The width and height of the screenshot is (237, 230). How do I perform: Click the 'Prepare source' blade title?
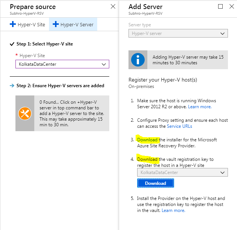[x=33, y=7]
